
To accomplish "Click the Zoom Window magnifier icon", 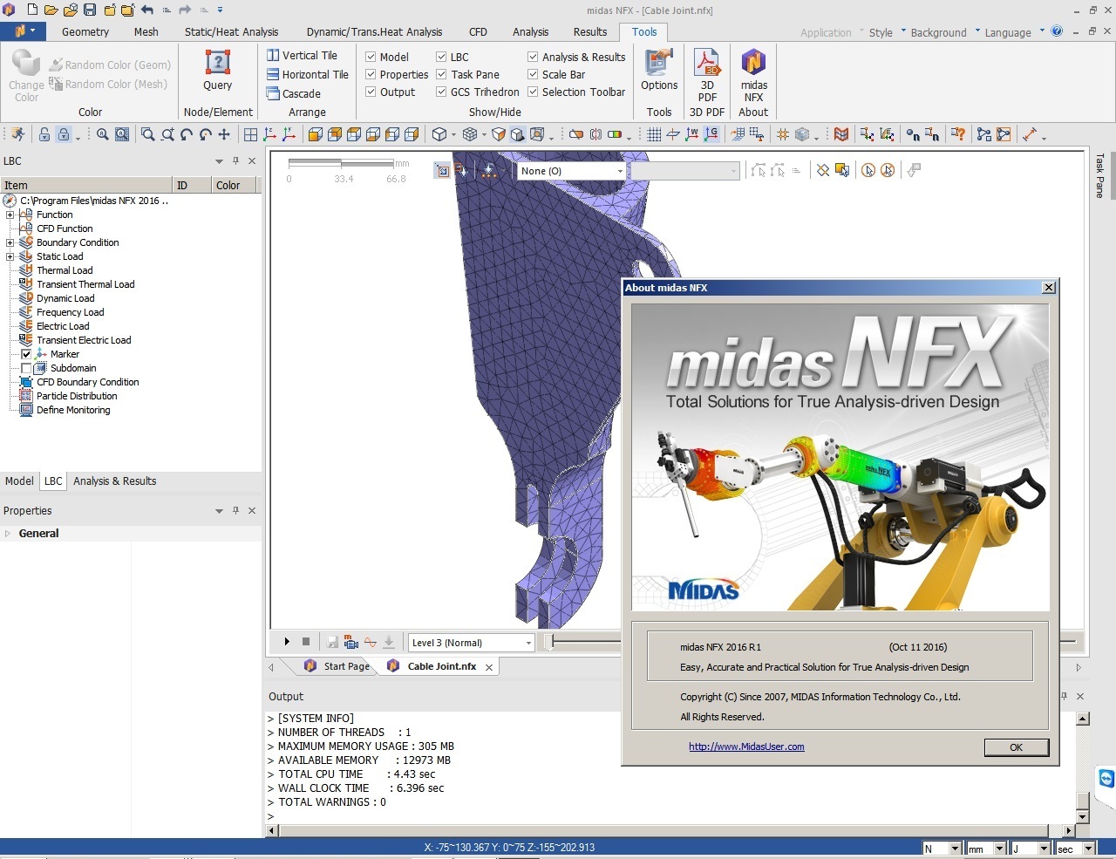I will 148,134.
